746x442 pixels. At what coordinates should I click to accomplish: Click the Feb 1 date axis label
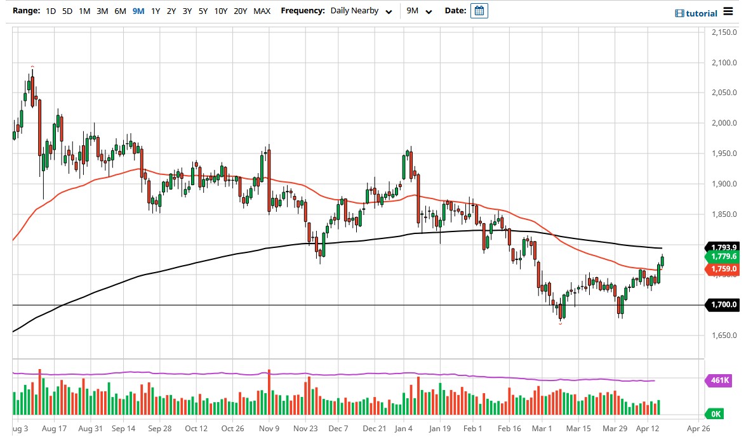pyautogui.click(x=472, y=429)
